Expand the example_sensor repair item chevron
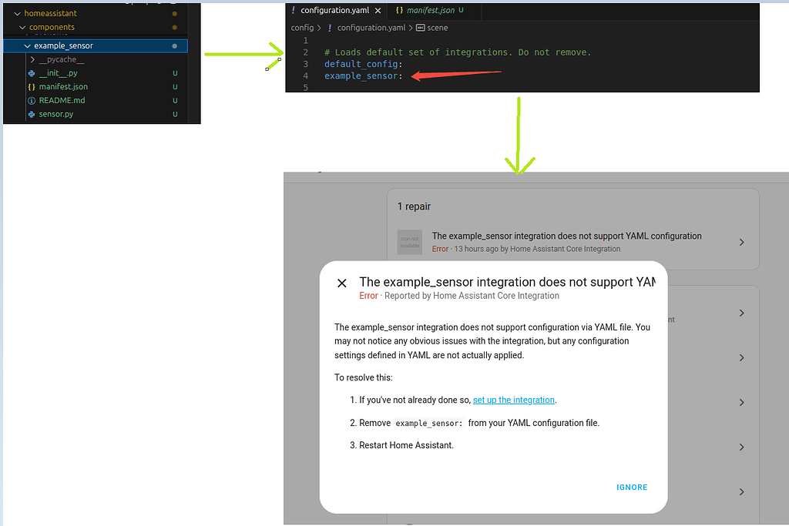Viewport: 789px width, 526px height. coord(741,242)
